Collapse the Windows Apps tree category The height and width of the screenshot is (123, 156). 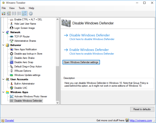[3, 92]
